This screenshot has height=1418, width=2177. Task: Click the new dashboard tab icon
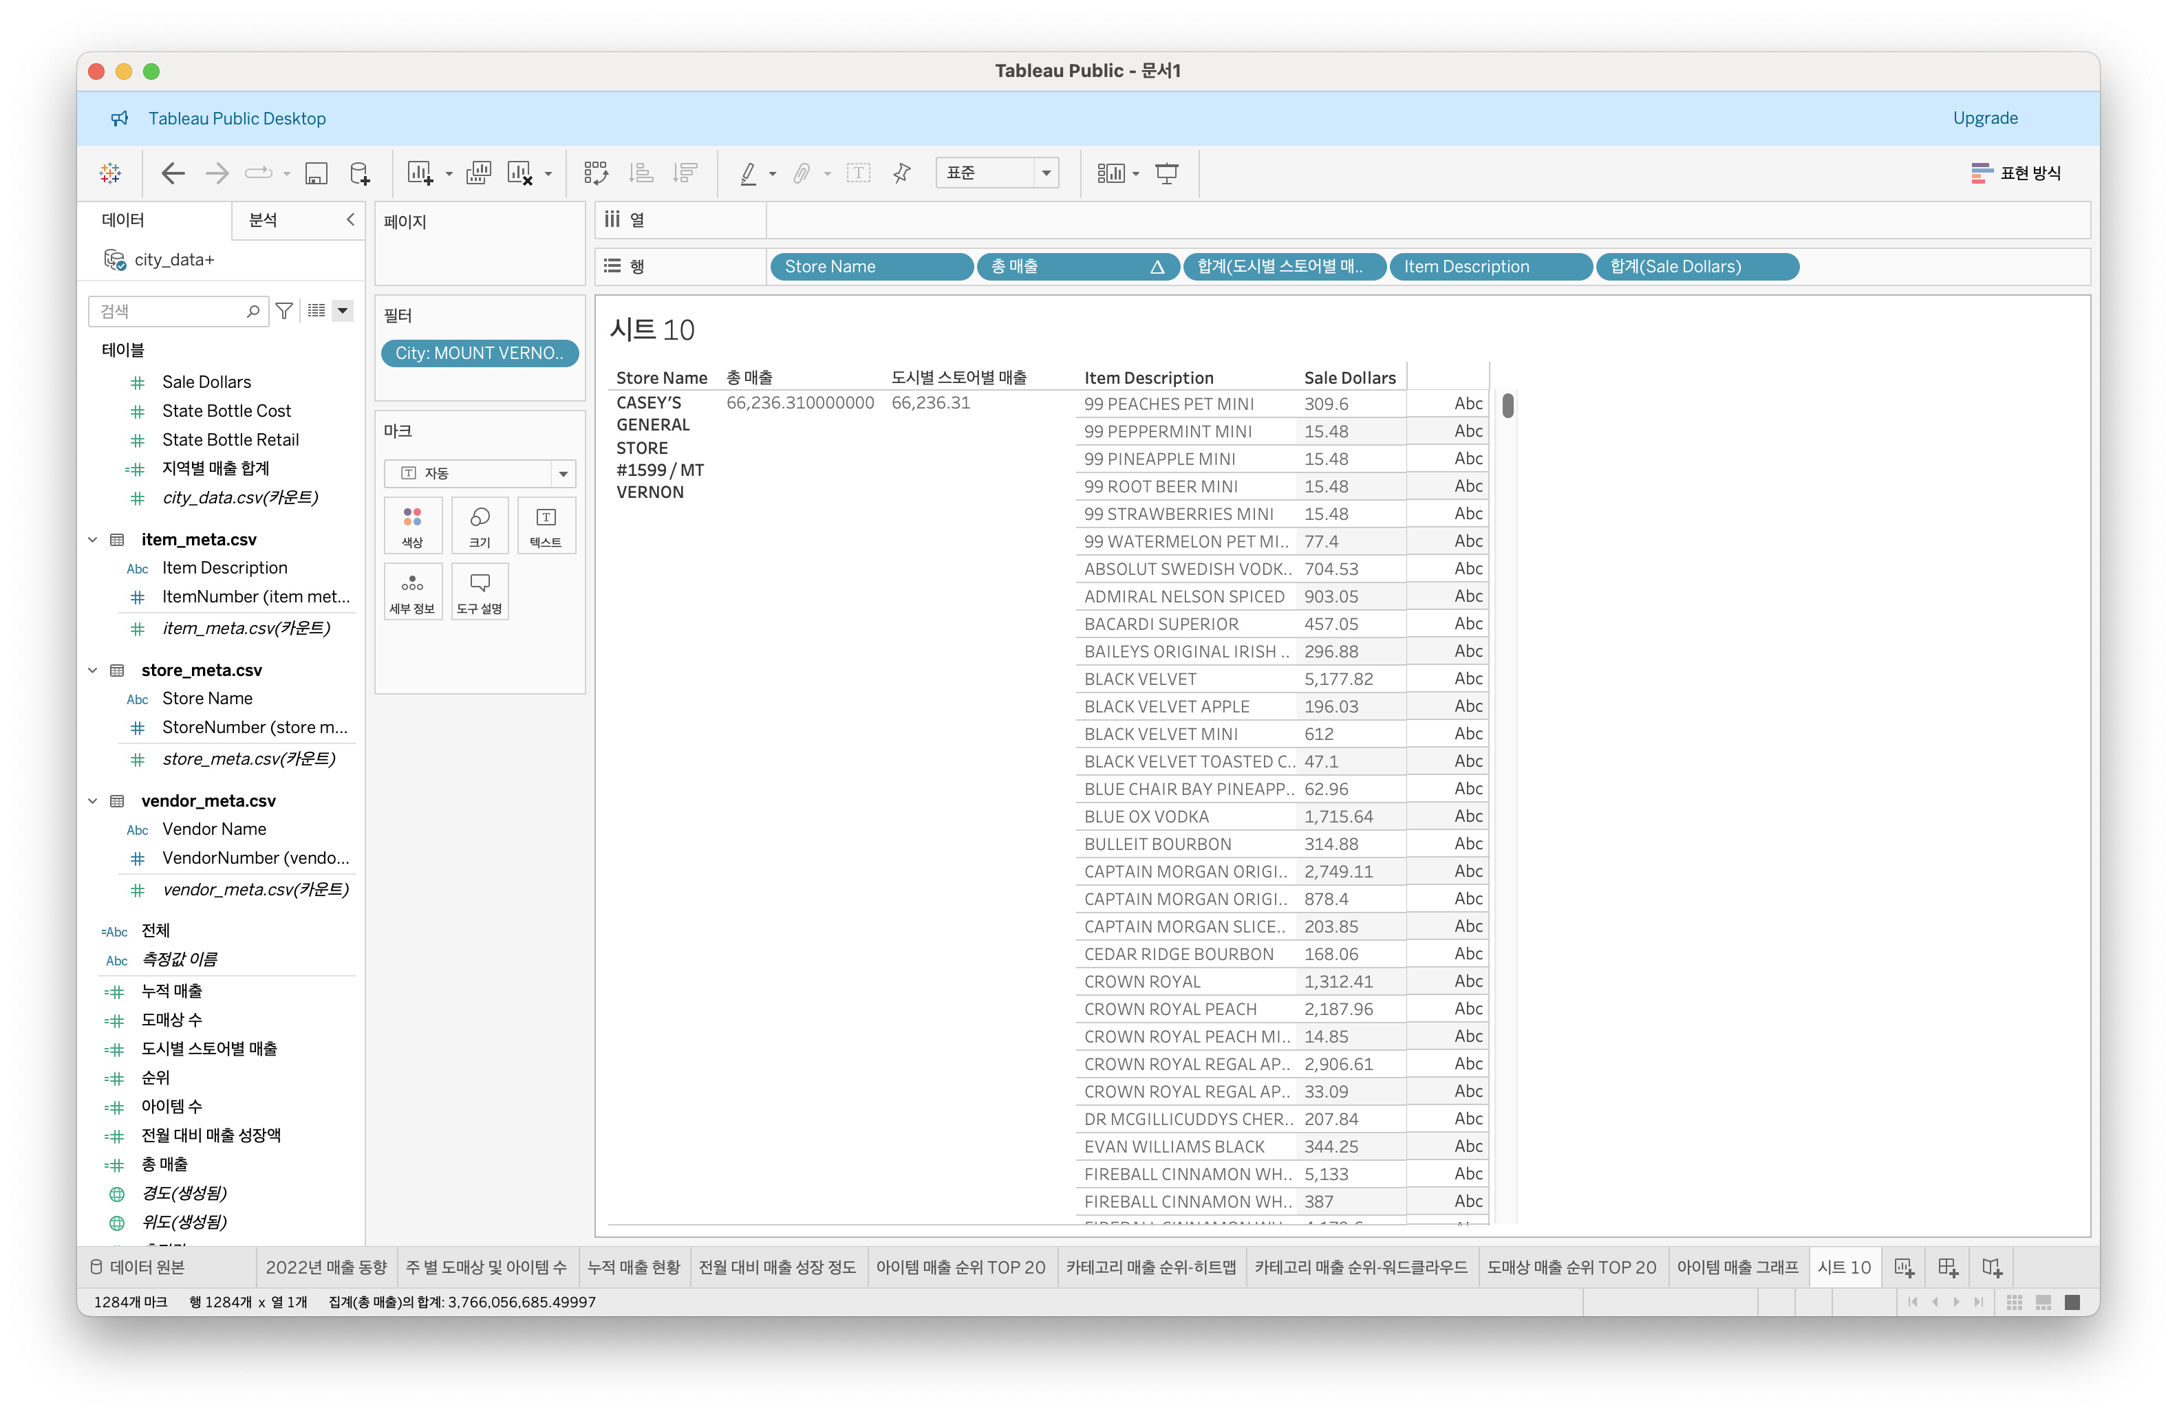(x=1947, y=1267)
